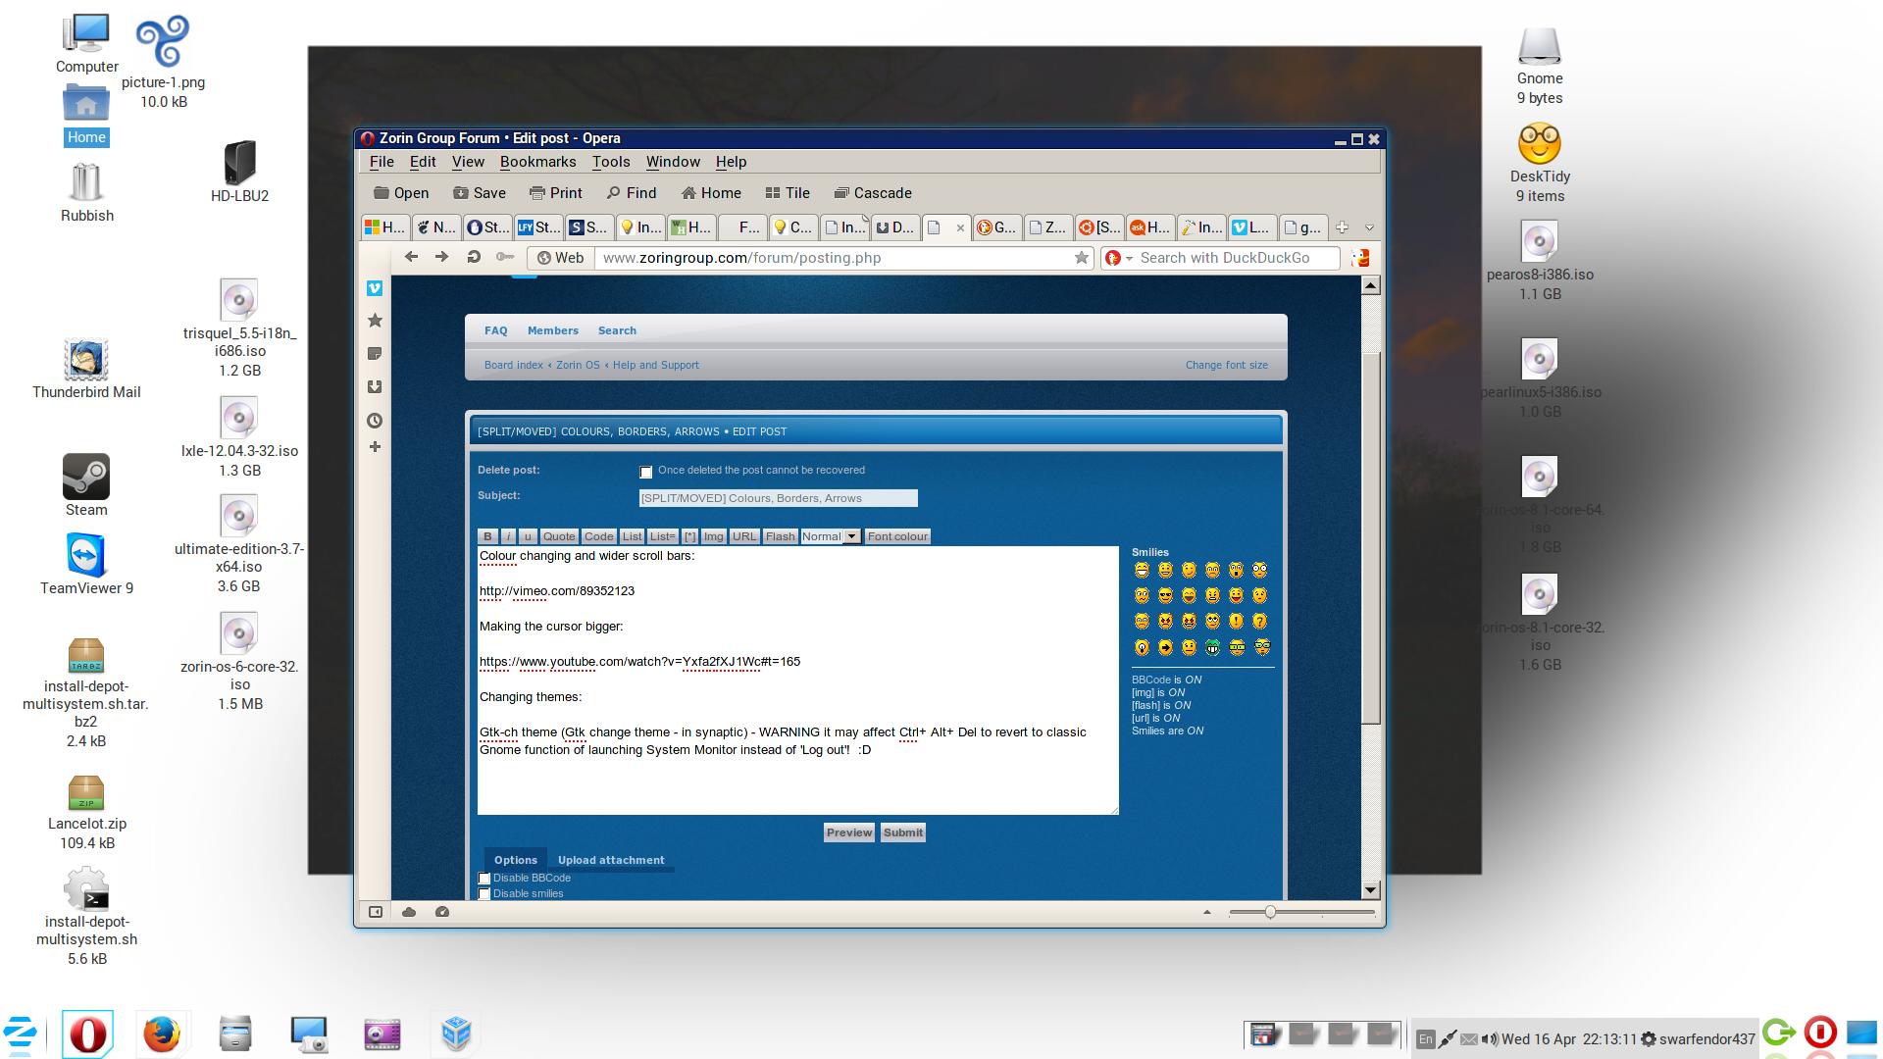The width and height of the screenshot is (1883, 1059).
Task: Click the Submit button
Action: (902, 832)
